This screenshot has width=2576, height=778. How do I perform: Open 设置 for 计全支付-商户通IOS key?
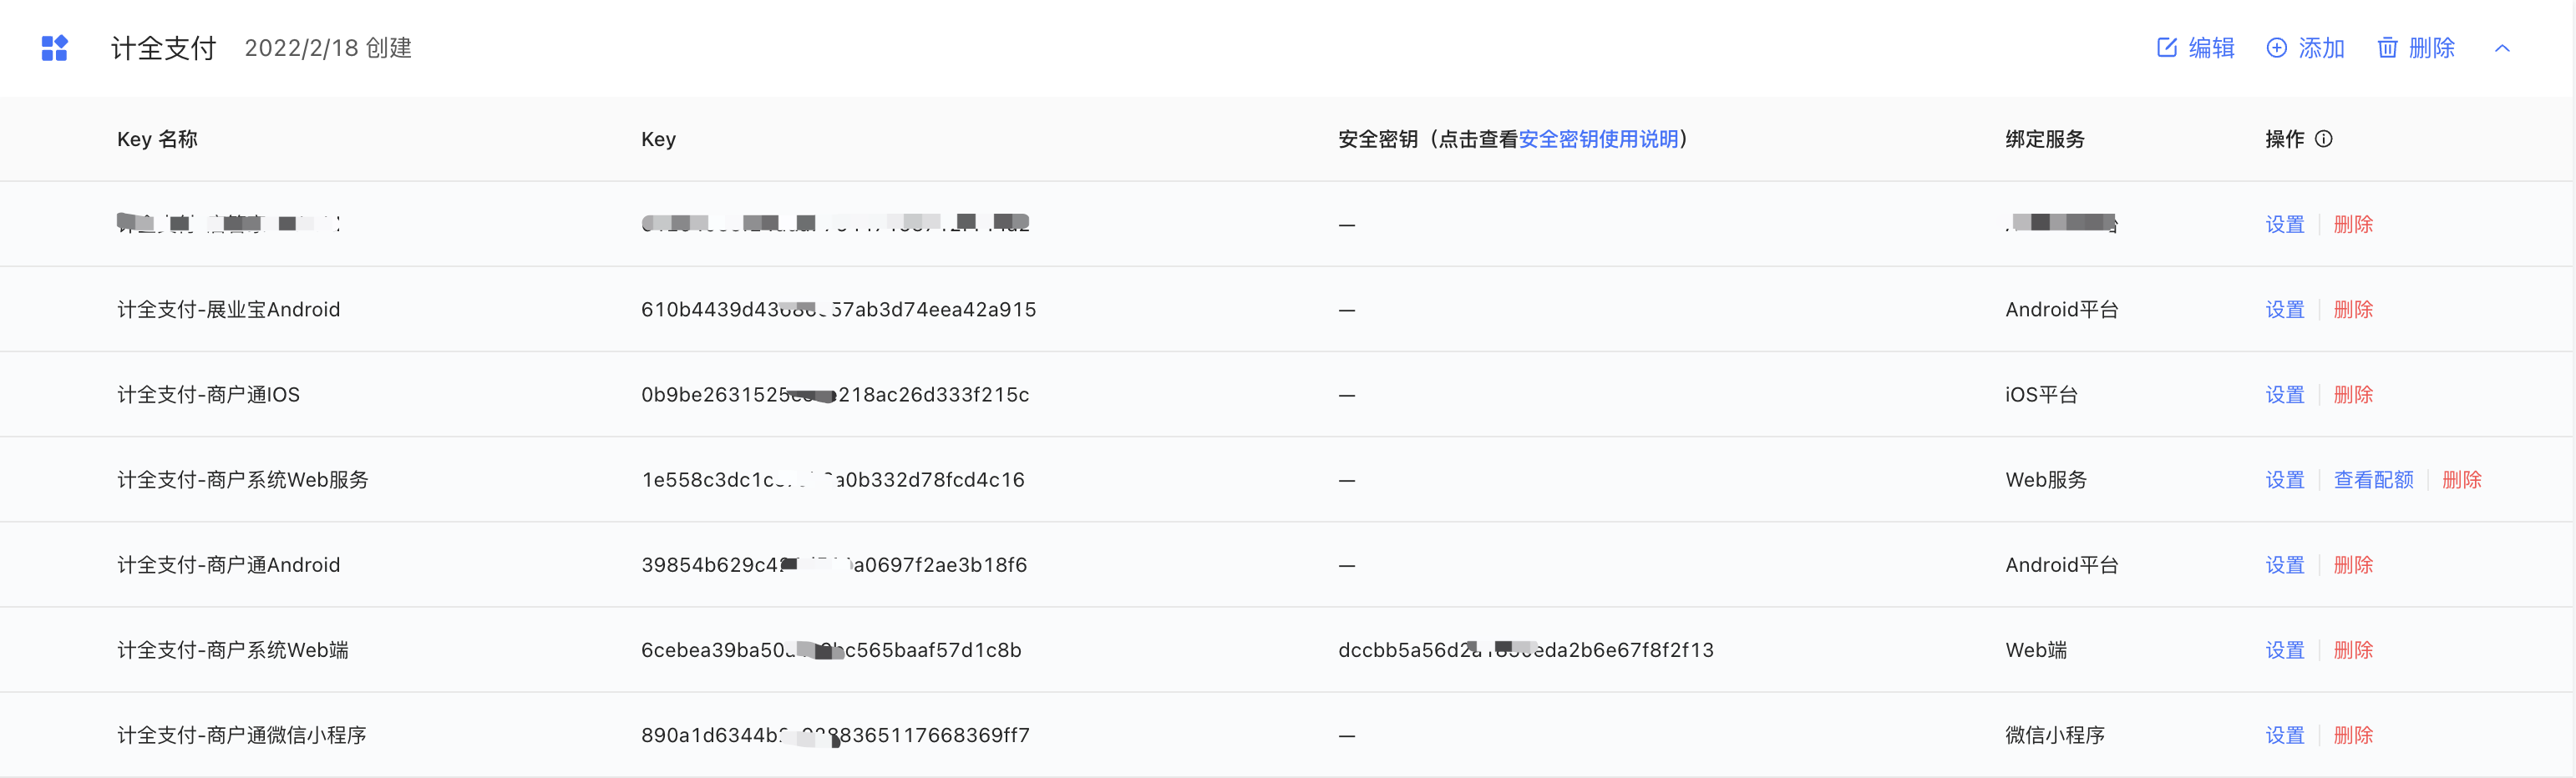2284,395
